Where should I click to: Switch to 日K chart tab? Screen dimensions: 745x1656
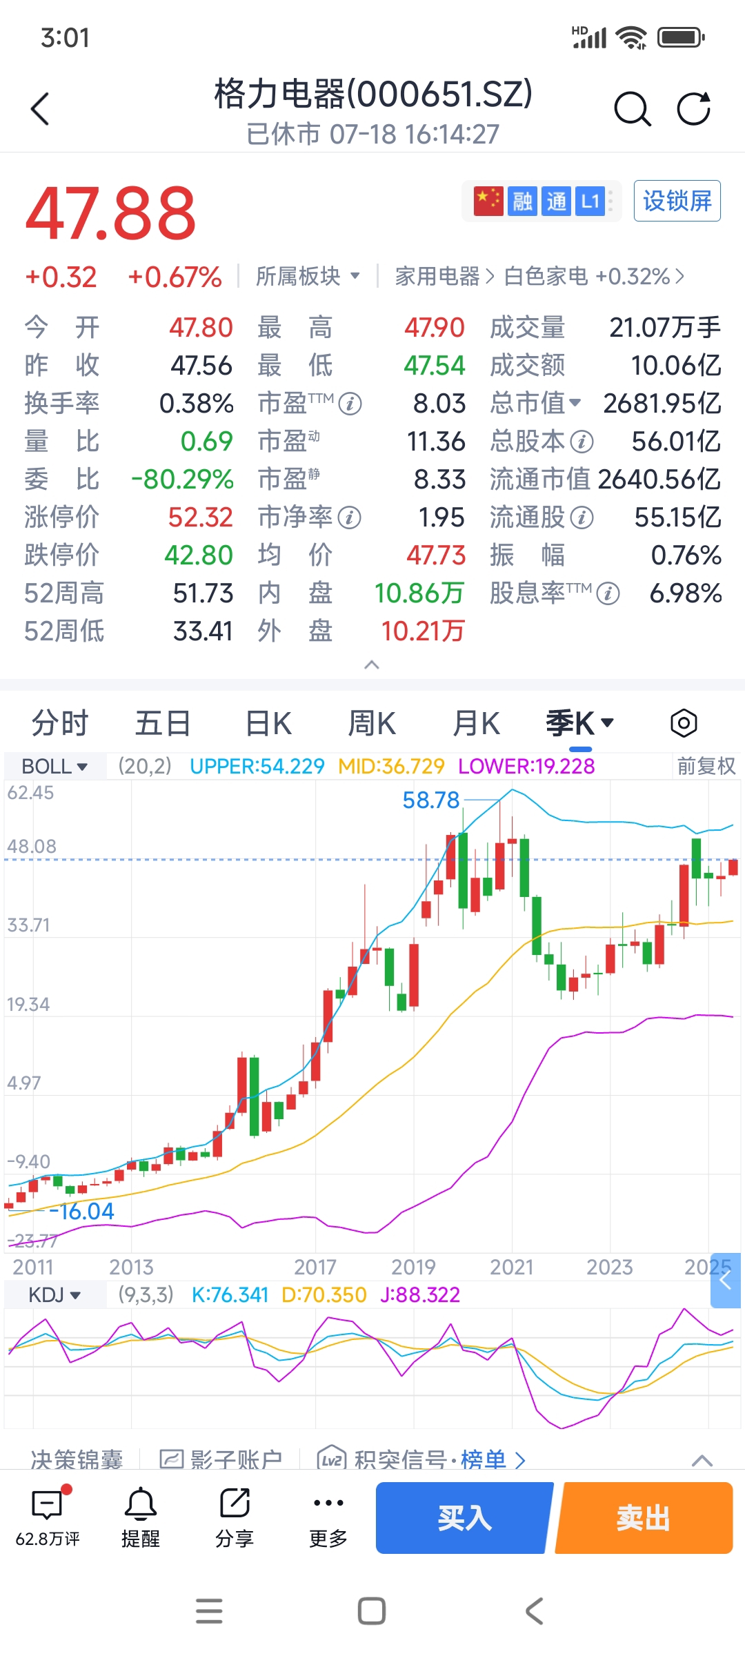pyautogui.click(x=268, y=723)
